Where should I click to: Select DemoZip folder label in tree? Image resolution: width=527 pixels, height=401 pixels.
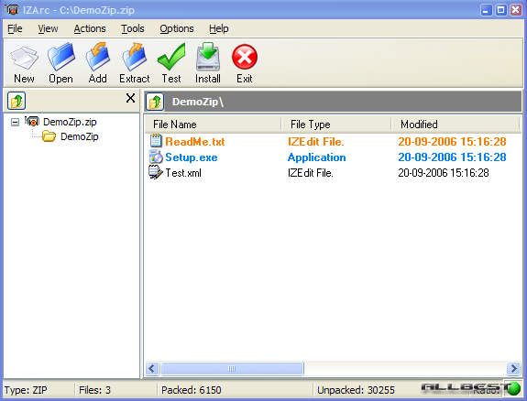(x=80, y=136)
